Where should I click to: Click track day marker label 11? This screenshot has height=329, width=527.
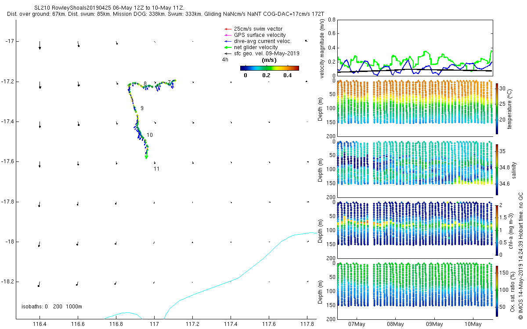point(156,168)
